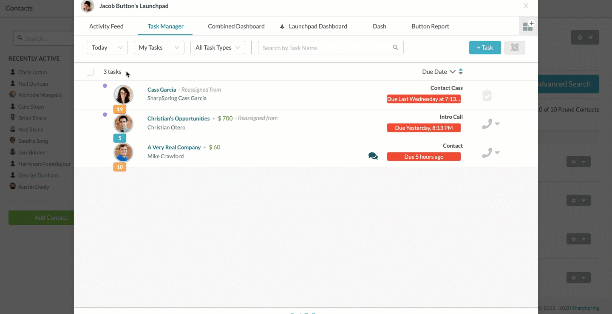Image resolution: width=612 pixels, height=314 pixels.
Task: Focus the Contacts page search box
Action: click(x=43, y=38)
